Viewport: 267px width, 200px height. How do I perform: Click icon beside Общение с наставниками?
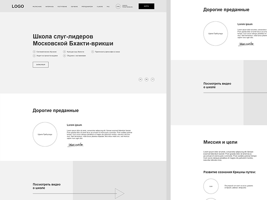(64, 55)
